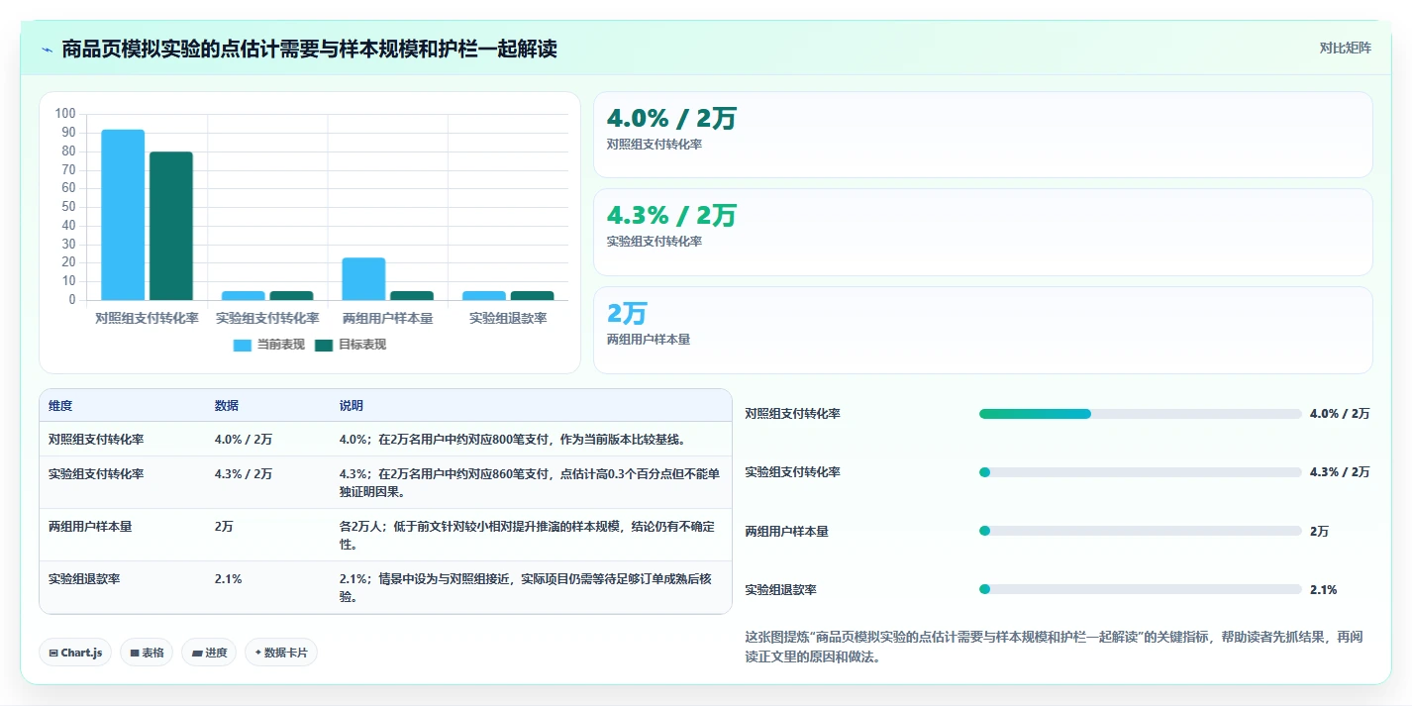Click the description mentioning 860笔支付
This screenshot has width=1412, height=706.
tap(530, 482)
